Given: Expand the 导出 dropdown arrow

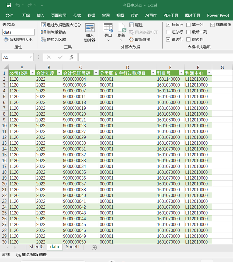Looking at the screenshot, I should tap(108, 40).
